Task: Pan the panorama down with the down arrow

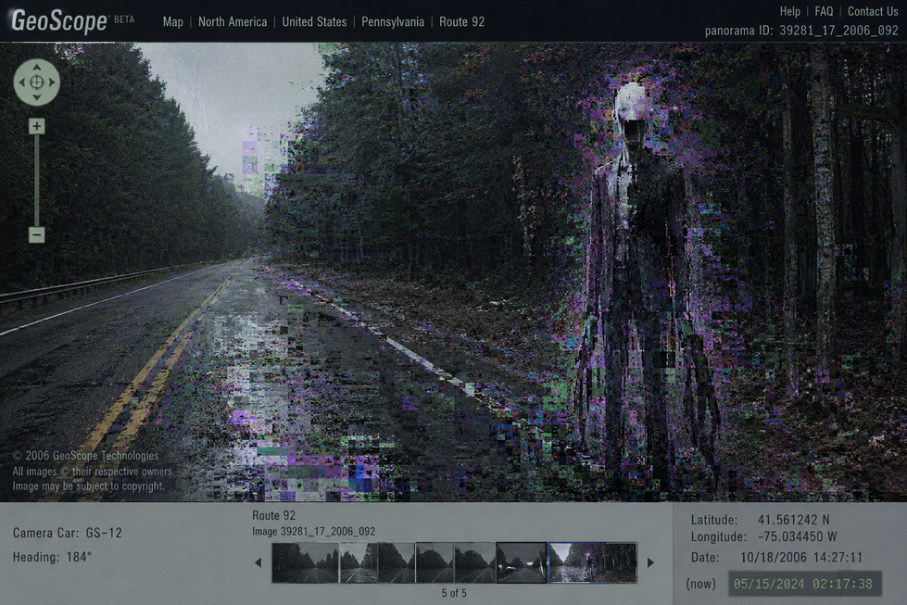Action: point(36,96)
